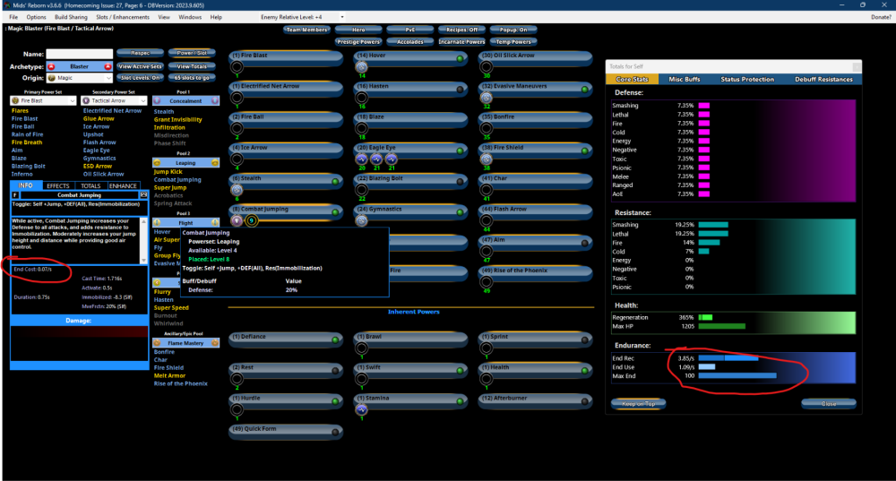Toggle the Hover power green indicator

pyautogui.click(x=460, y=58)
